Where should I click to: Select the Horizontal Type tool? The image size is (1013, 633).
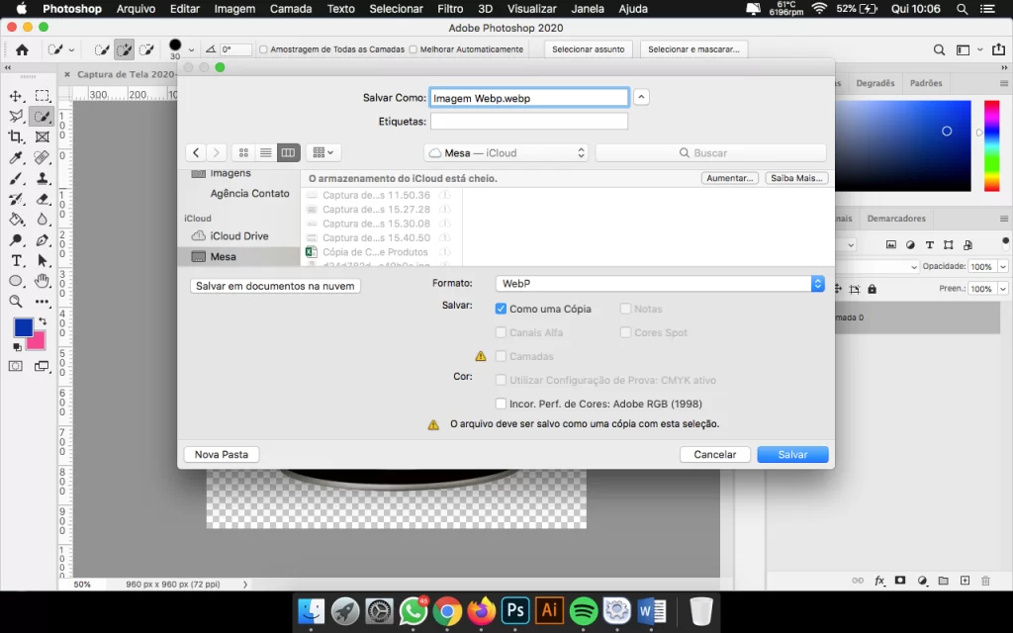click(16, 260)
